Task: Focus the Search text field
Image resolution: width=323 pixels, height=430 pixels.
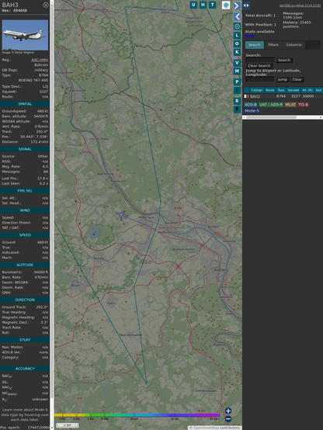Action: click(260, 60)
